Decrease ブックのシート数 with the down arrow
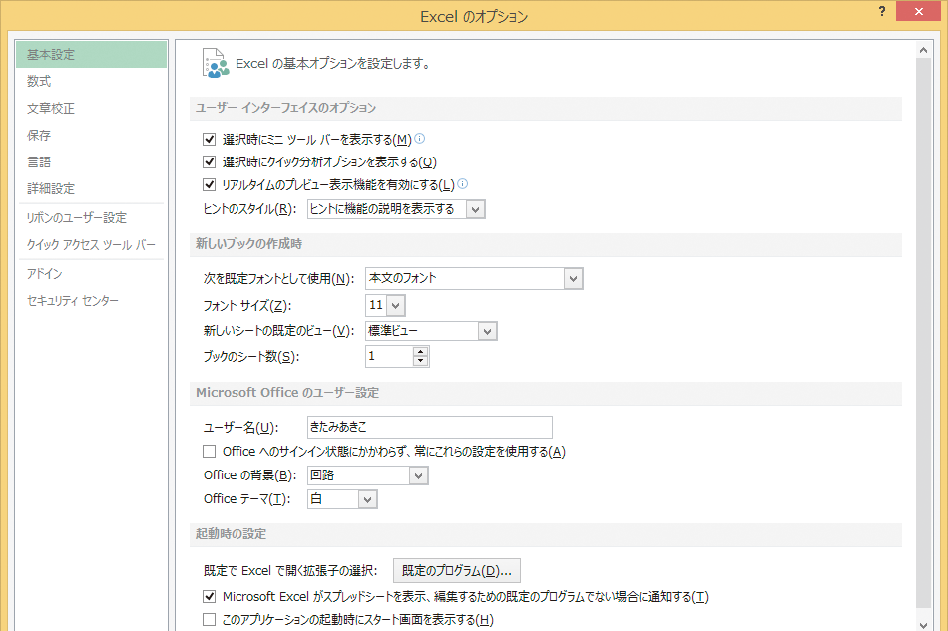Image resolution: width=948 pixels, height=631 pixels. 421,361
